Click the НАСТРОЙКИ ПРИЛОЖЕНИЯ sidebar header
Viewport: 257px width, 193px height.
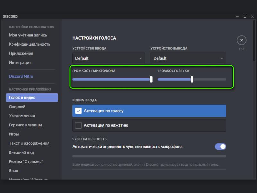[x=30, y=90]
